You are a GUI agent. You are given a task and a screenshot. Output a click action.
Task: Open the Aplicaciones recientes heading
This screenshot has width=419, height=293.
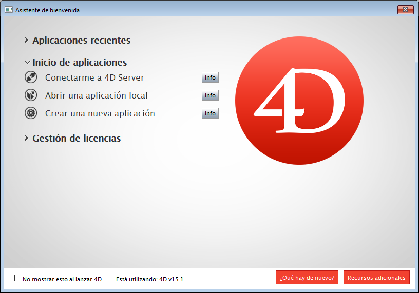coord(82,41)
